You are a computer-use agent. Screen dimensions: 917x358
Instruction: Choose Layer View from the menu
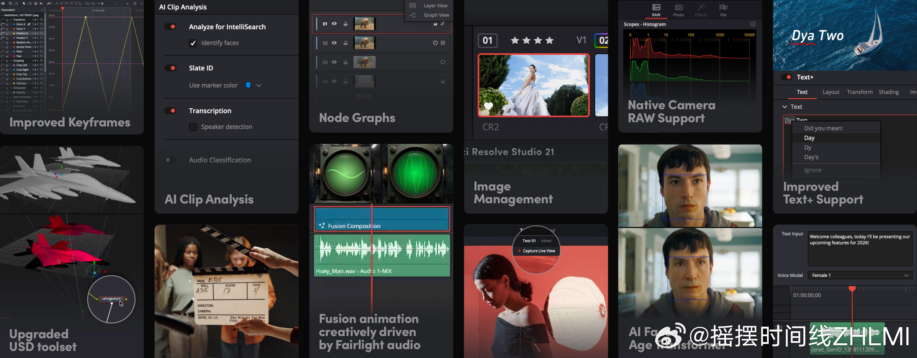coord(429,6)
